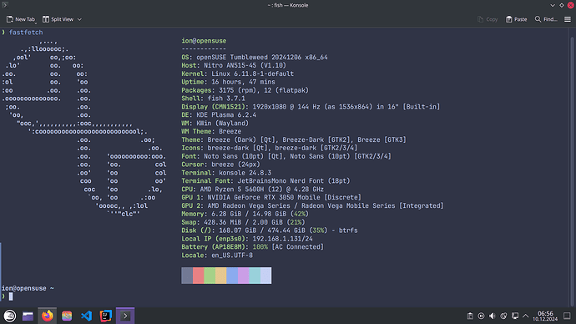Toggle the media pause tray icon

point(481,316)
